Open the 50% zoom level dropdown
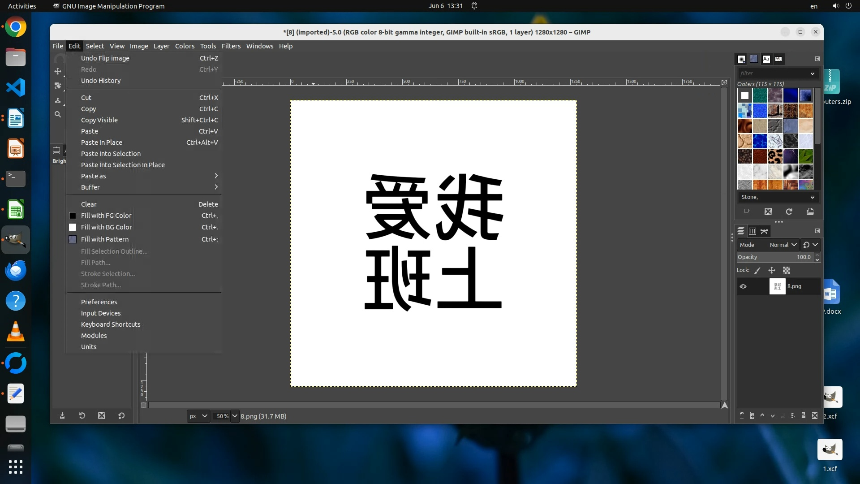Screen dimensions: 860x484 (x=234, y=416)
